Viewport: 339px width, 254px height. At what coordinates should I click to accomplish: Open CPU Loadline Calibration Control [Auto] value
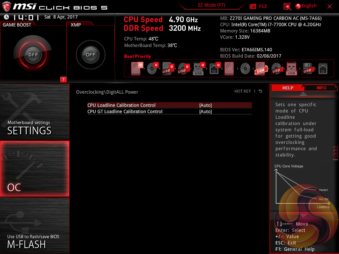click(x=206, y=105)
